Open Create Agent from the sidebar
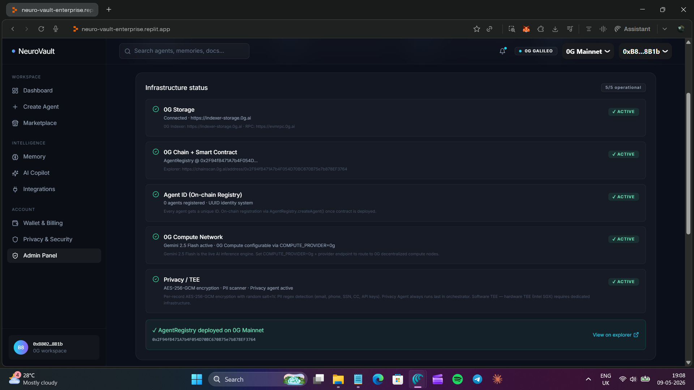Image resolution: width=694 pixels, height=390 pixels. (x=54, y=107)
